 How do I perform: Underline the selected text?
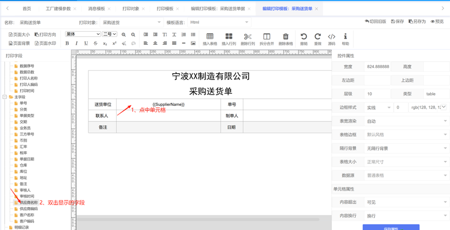pos(86,43)
